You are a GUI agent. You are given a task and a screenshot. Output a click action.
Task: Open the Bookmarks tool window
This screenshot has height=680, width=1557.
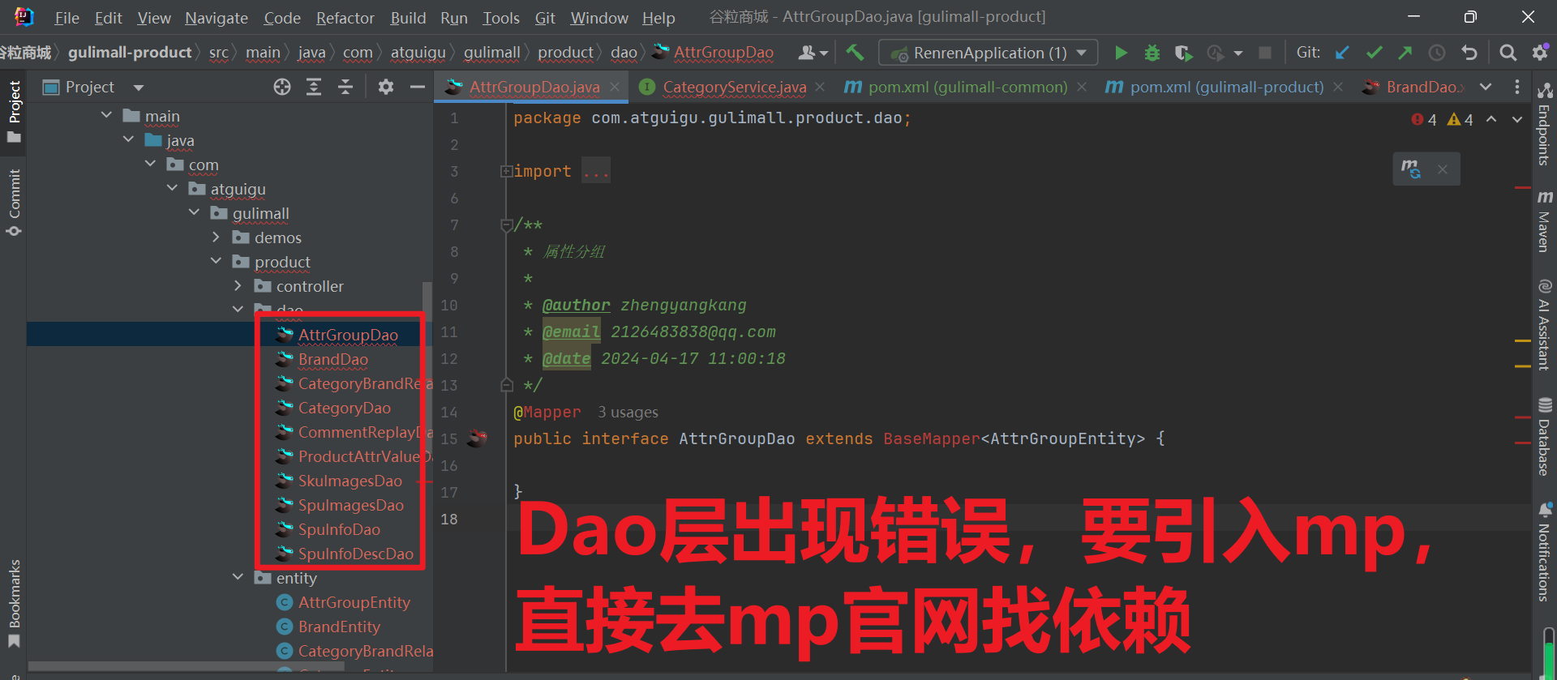pos(14,604)
